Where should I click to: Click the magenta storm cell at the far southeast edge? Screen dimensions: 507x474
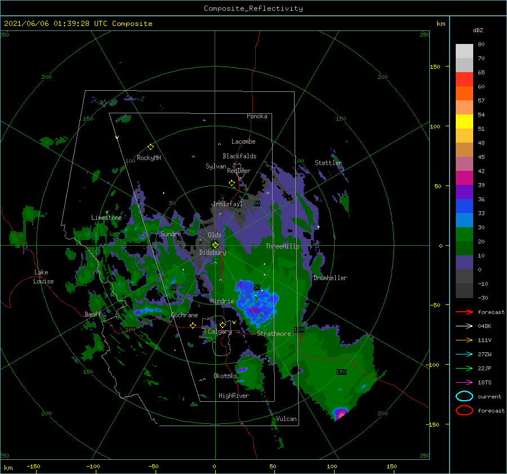click(340, 414)
